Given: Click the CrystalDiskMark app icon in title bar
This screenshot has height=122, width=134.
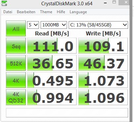Looking at the screenshot, I should 4,3.
